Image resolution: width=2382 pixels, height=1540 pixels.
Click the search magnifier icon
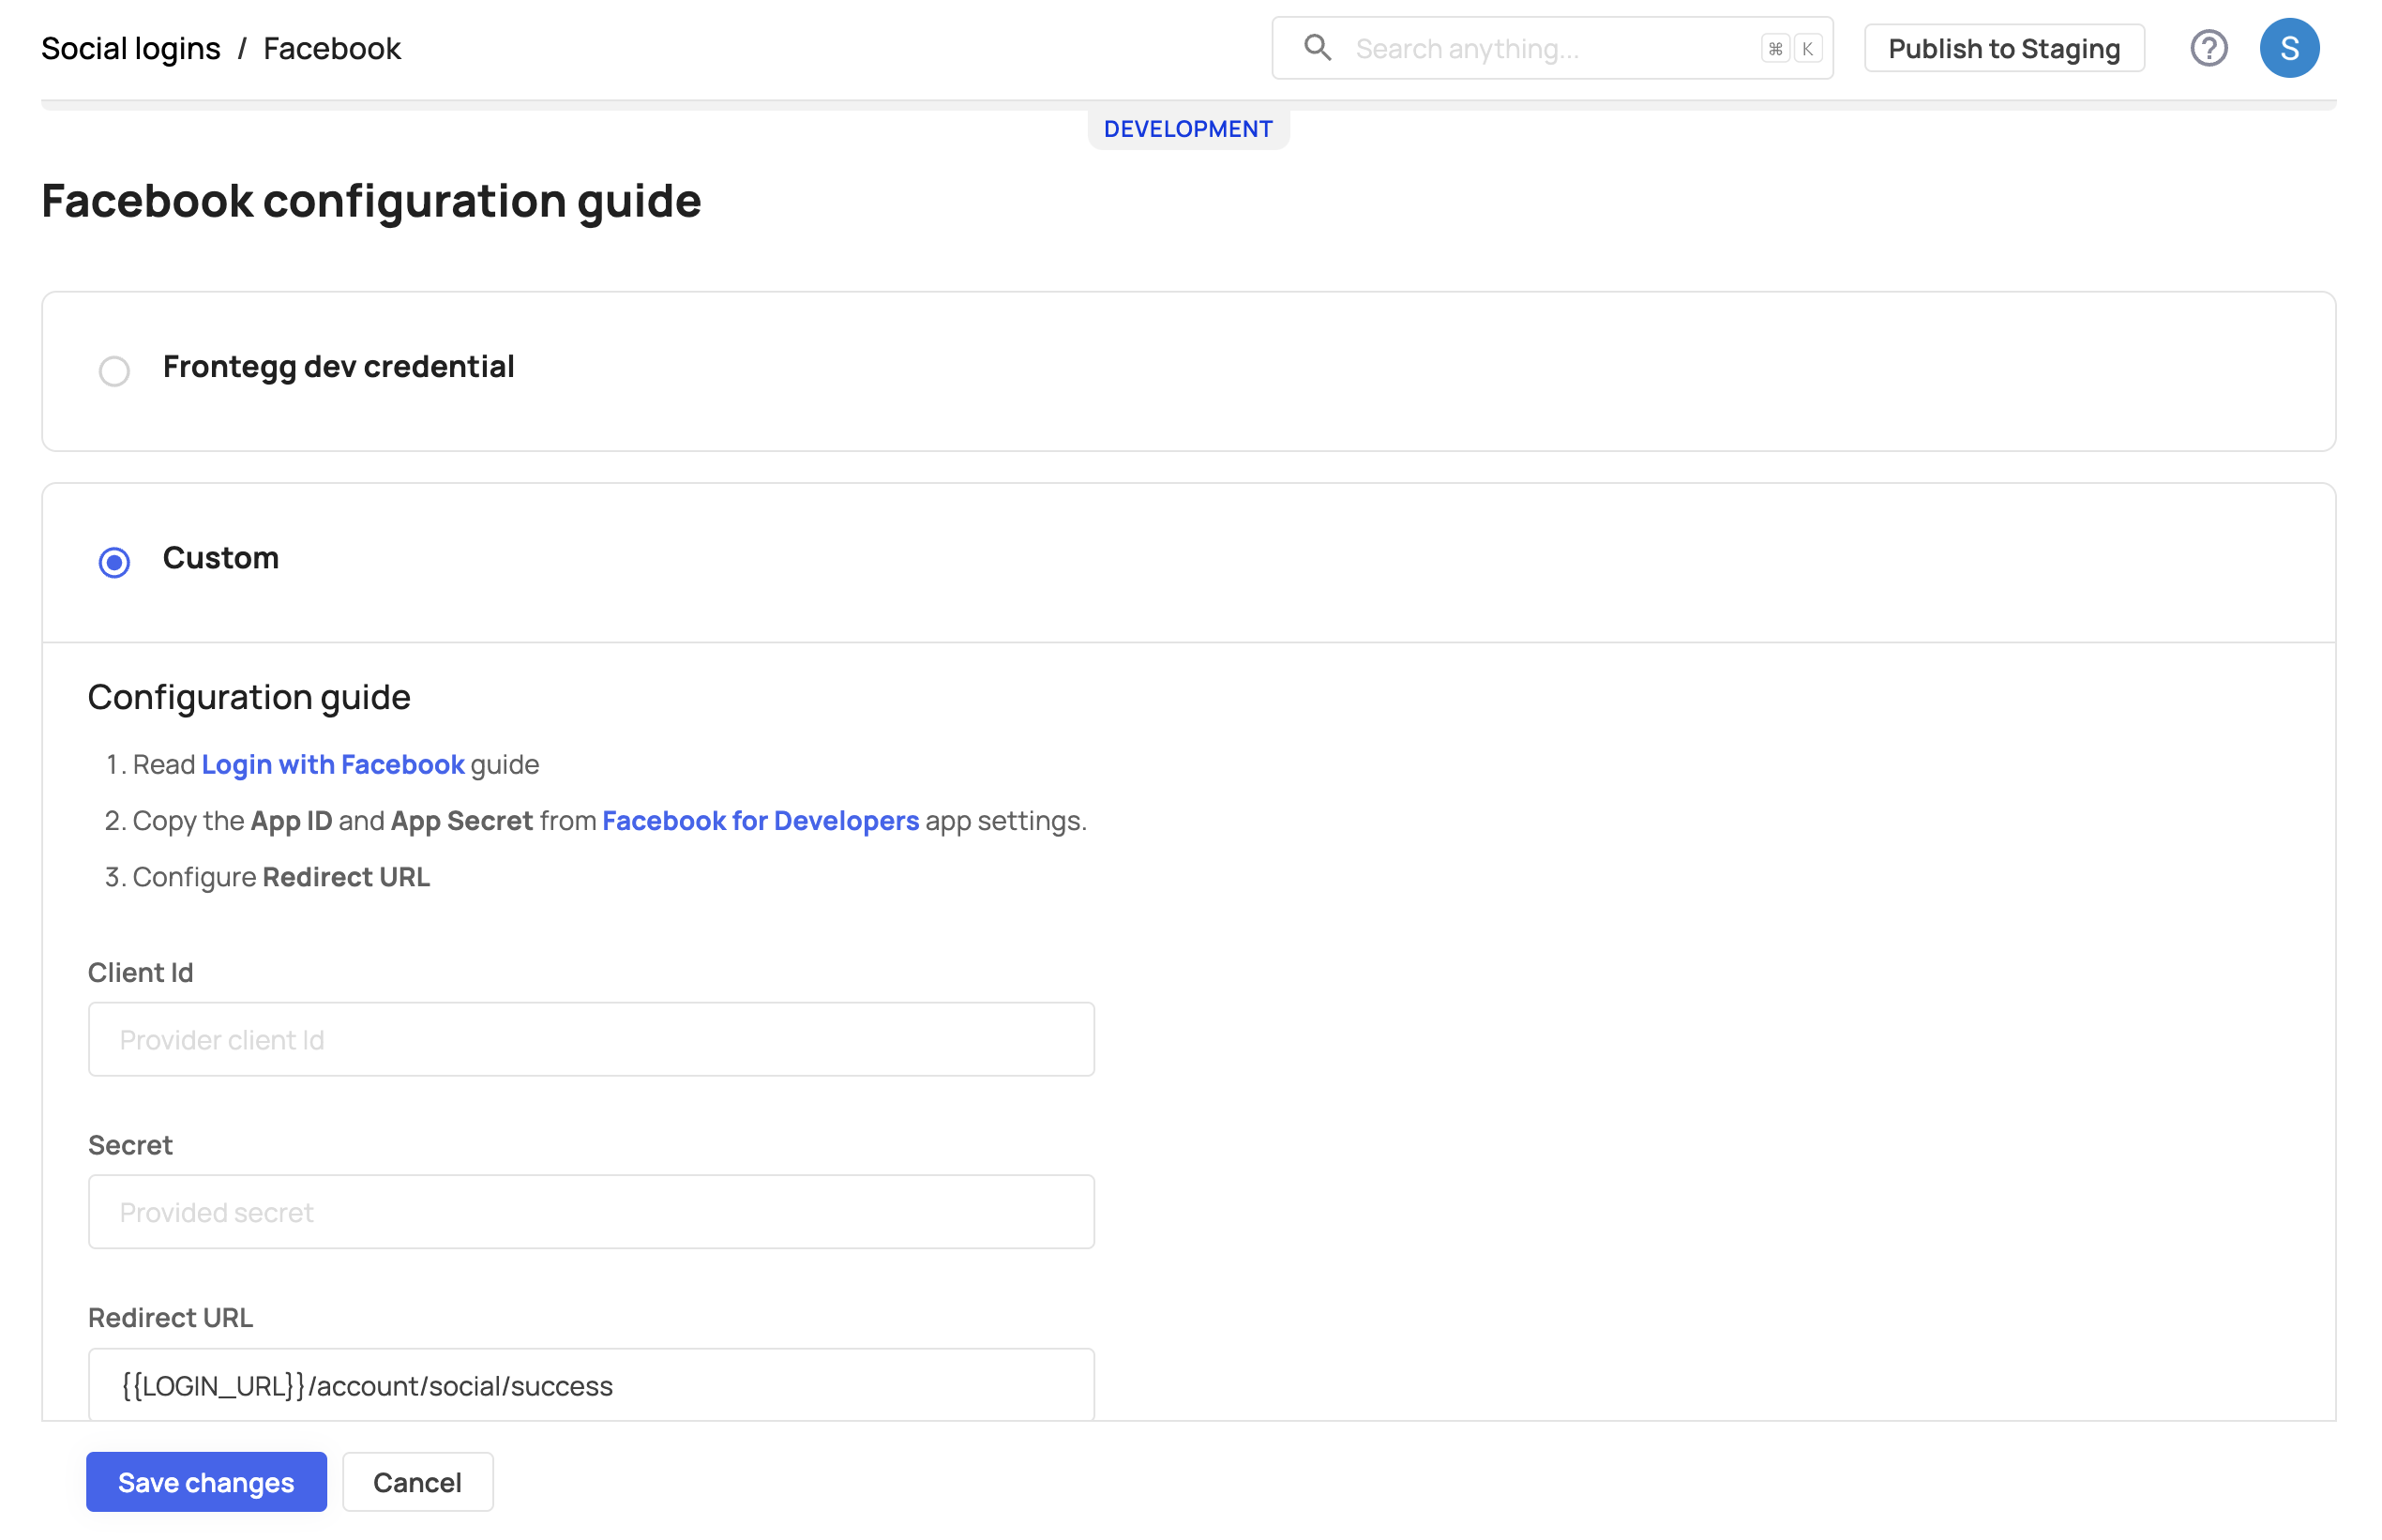(1317, 48)
